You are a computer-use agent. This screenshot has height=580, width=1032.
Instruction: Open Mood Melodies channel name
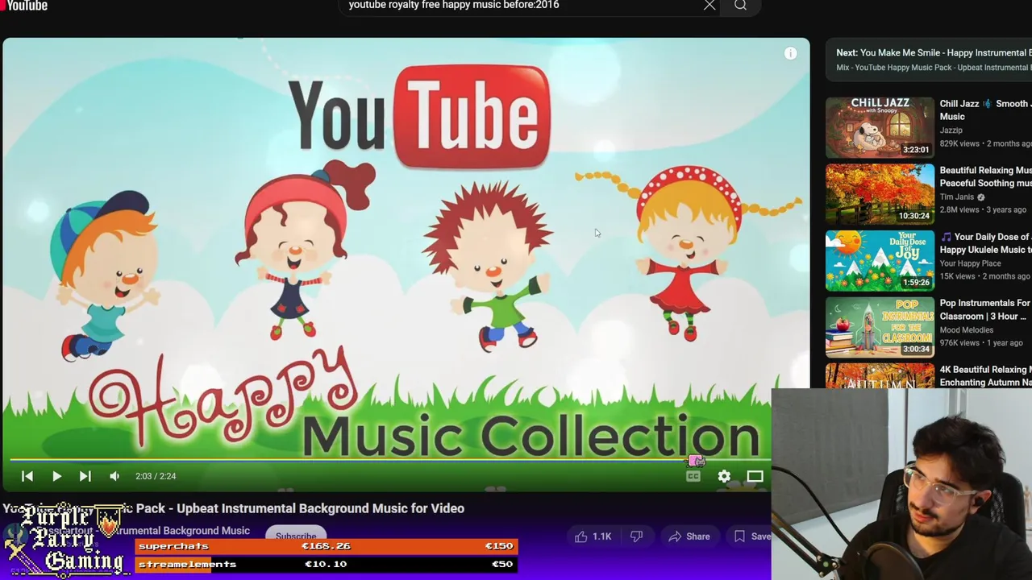[966, 330]
